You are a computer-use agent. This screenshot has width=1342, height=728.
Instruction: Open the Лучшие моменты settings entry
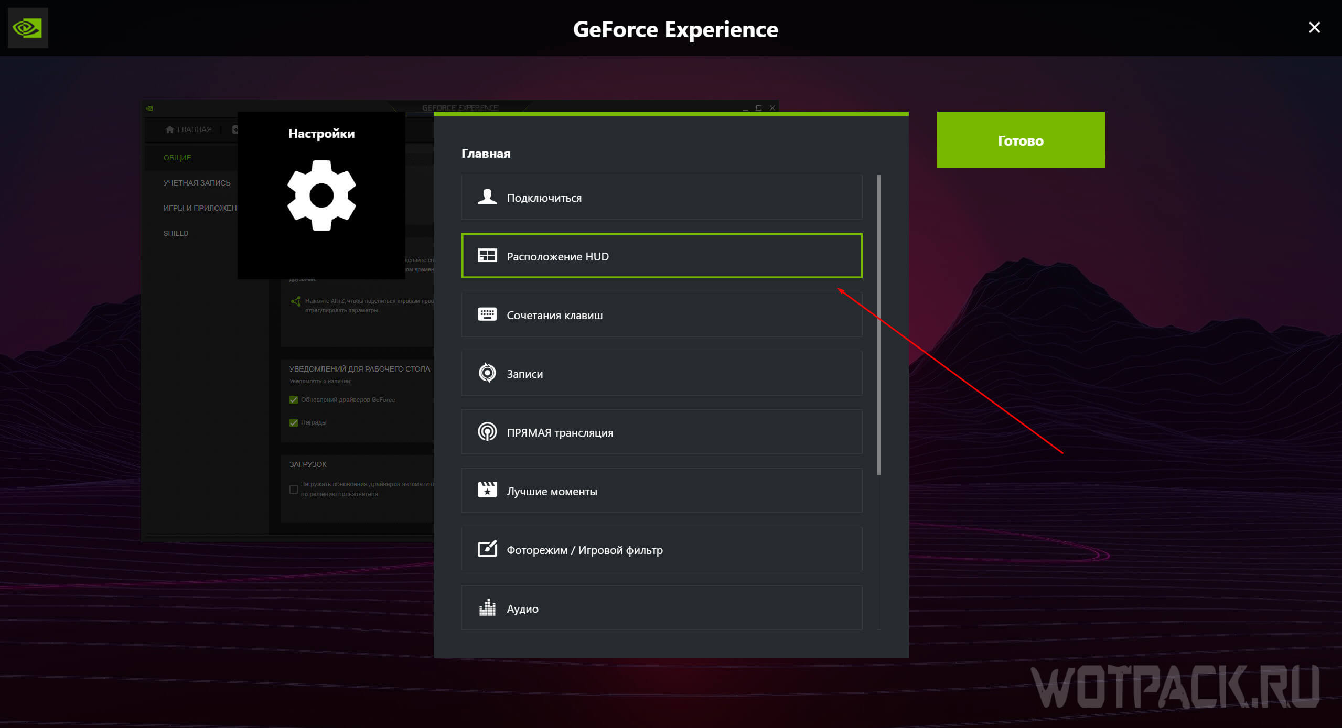click(661, 491)
